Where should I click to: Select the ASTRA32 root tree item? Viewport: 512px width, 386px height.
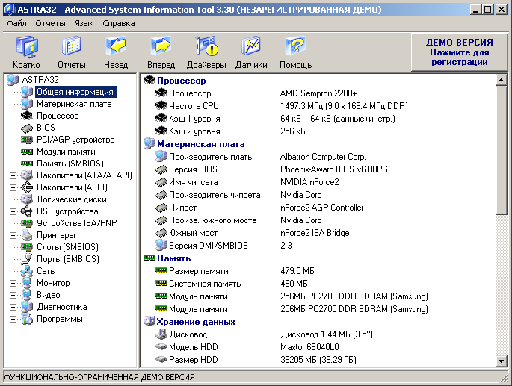coord(40,80)
